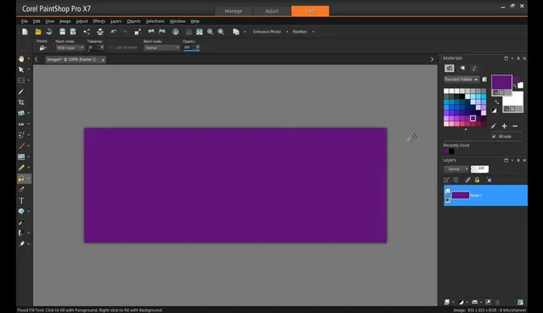
Task: Open the Effects menu
Action: 99,21
